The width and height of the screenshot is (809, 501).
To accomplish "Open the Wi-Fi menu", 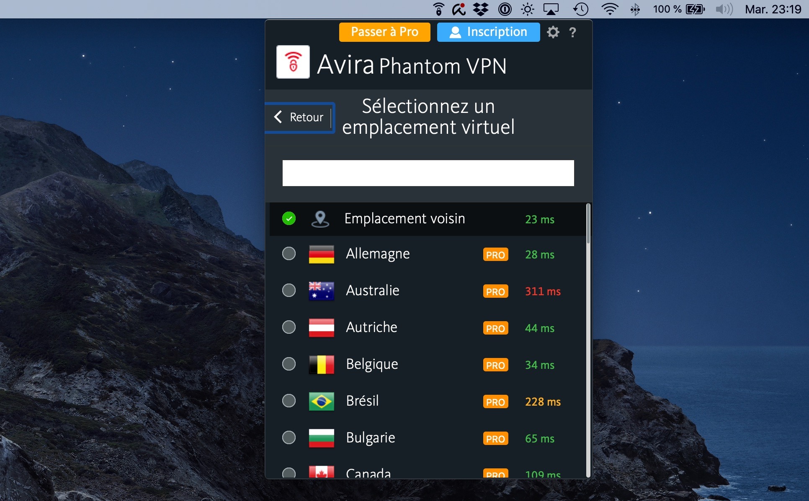I will [610, 9].
